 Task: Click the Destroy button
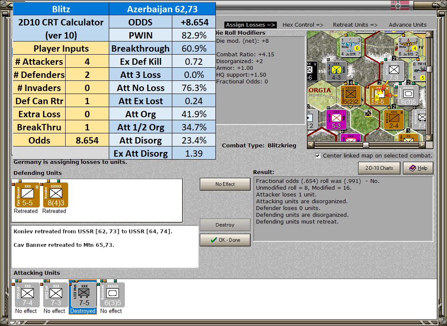[x=225, y=225]
